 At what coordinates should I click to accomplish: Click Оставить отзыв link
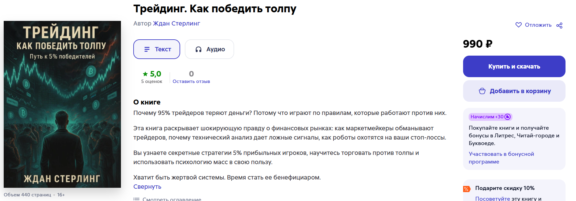click(x=191, y=81)
